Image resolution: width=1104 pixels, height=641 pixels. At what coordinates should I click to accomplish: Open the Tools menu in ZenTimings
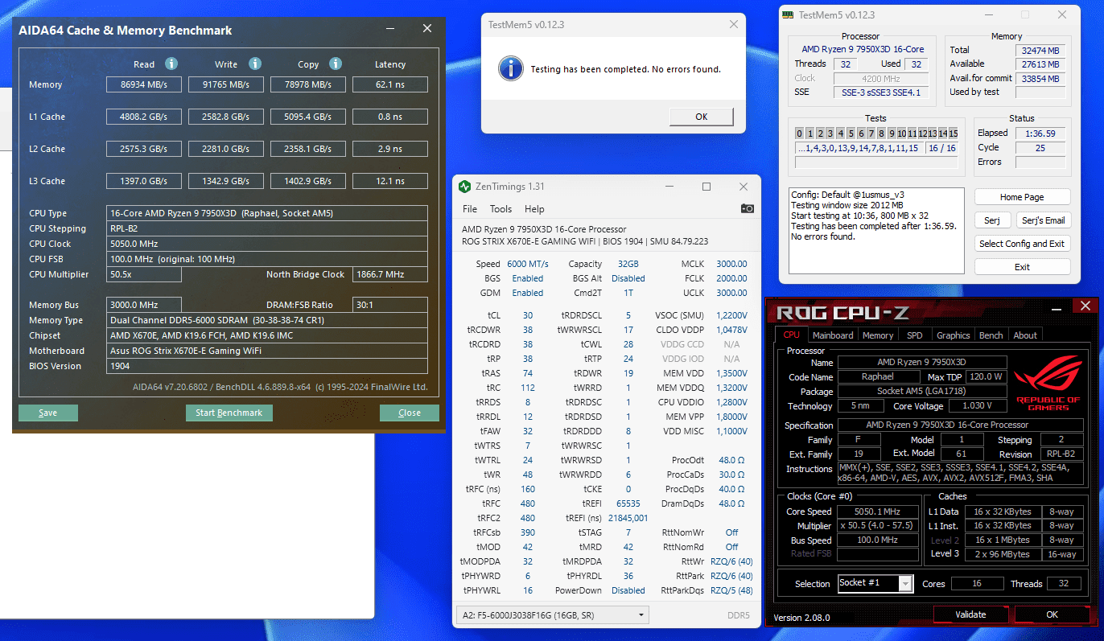point(501,209)
